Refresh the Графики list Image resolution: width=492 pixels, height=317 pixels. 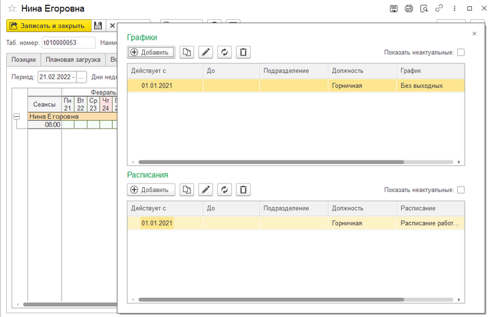coord(225,52)
